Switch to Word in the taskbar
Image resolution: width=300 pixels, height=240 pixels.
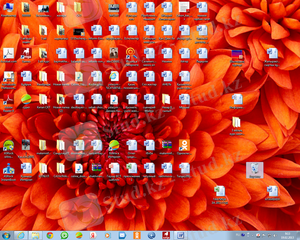[x=180, y=235]
